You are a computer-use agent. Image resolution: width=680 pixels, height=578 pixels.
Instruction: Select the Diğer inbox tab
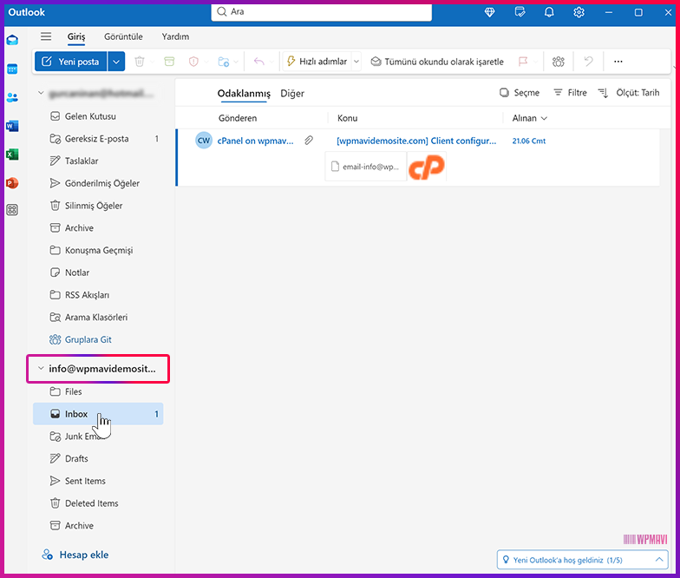pos(292,94)
